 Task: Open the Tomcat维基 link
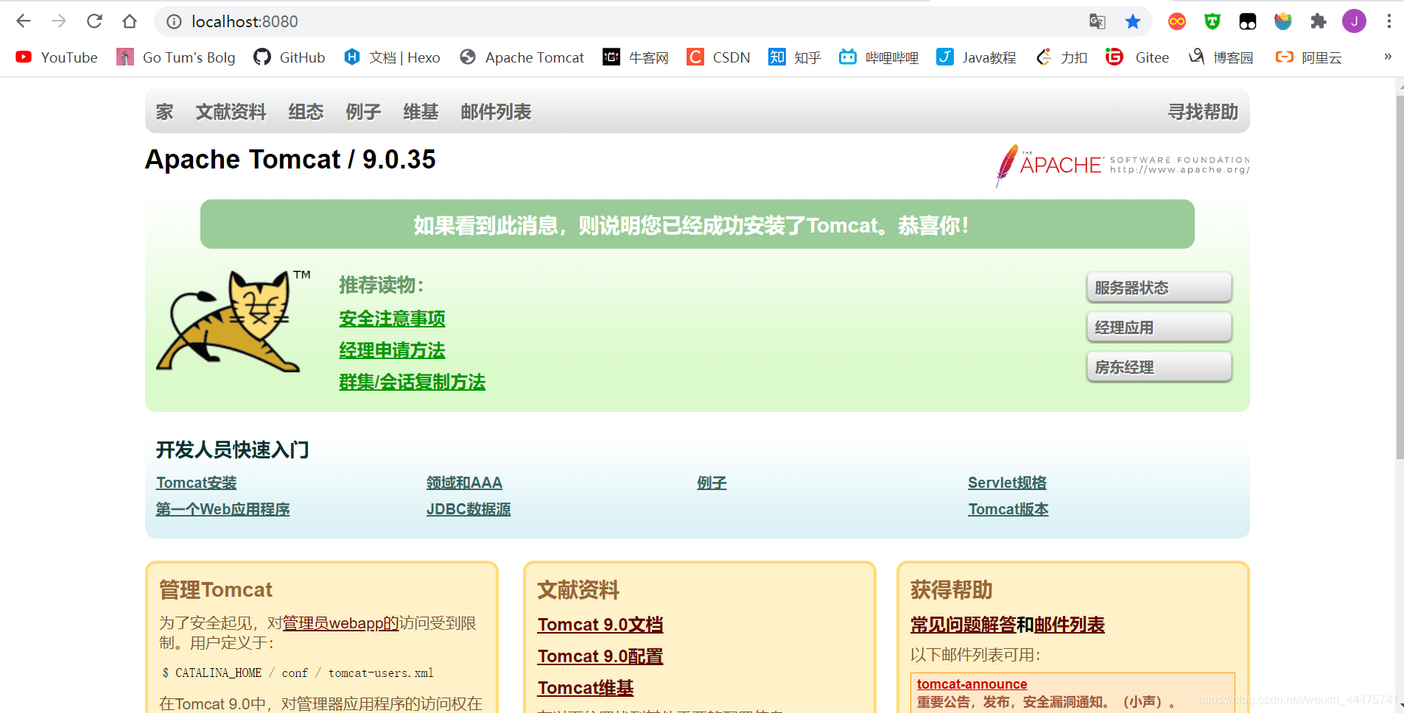[x=586, y=688]
